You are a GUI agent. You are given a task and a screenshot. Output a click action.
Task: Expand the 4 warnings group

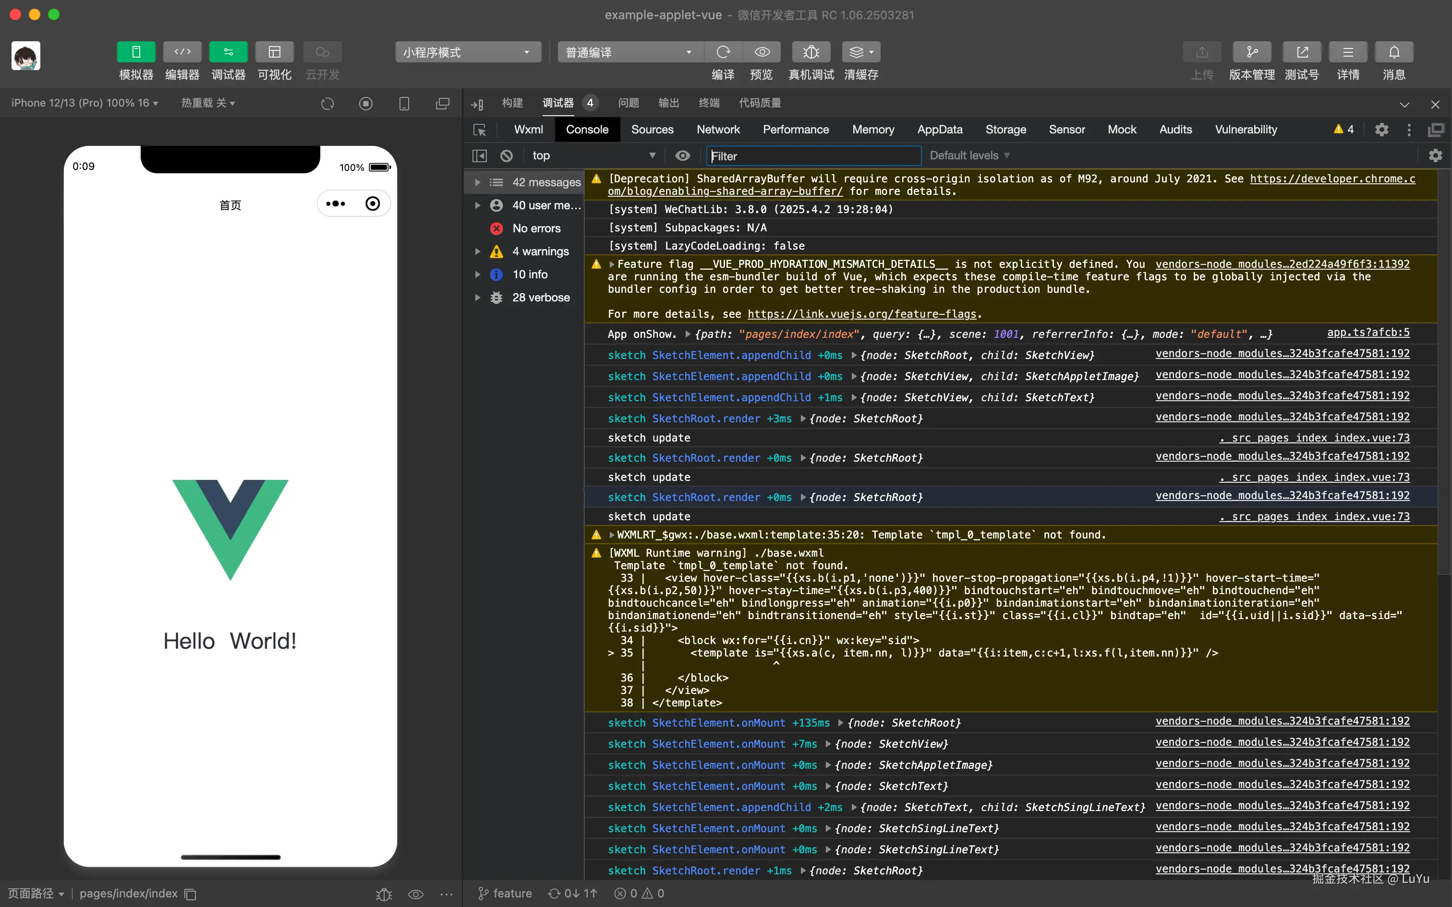point(478,251)
